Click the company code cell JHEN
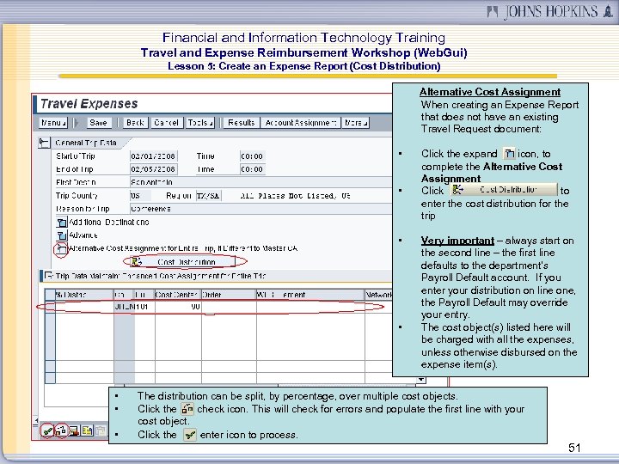 tap(124, 307)
